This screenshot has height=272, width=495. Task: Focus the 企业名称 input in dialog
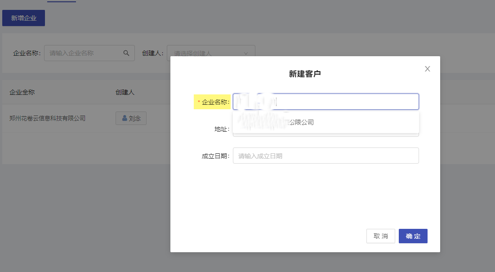[x=326, y=102]
